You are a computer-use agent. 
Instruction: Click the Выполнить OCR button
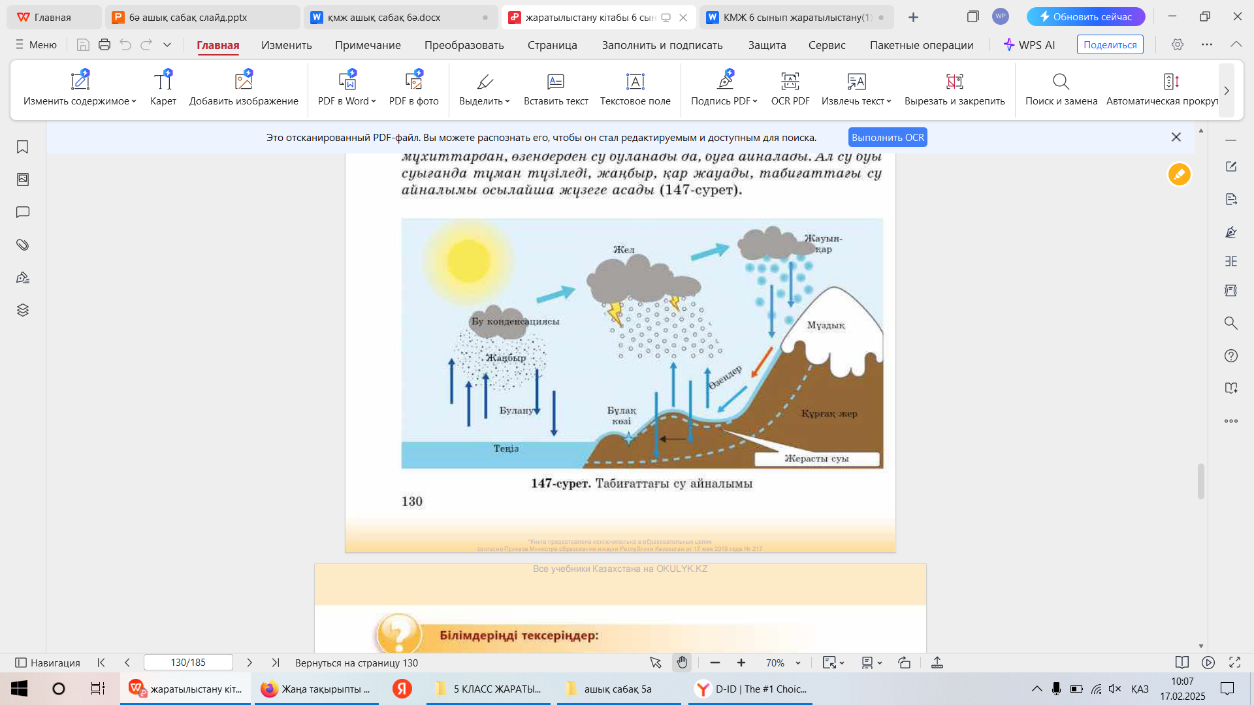(x=888, y=138)
